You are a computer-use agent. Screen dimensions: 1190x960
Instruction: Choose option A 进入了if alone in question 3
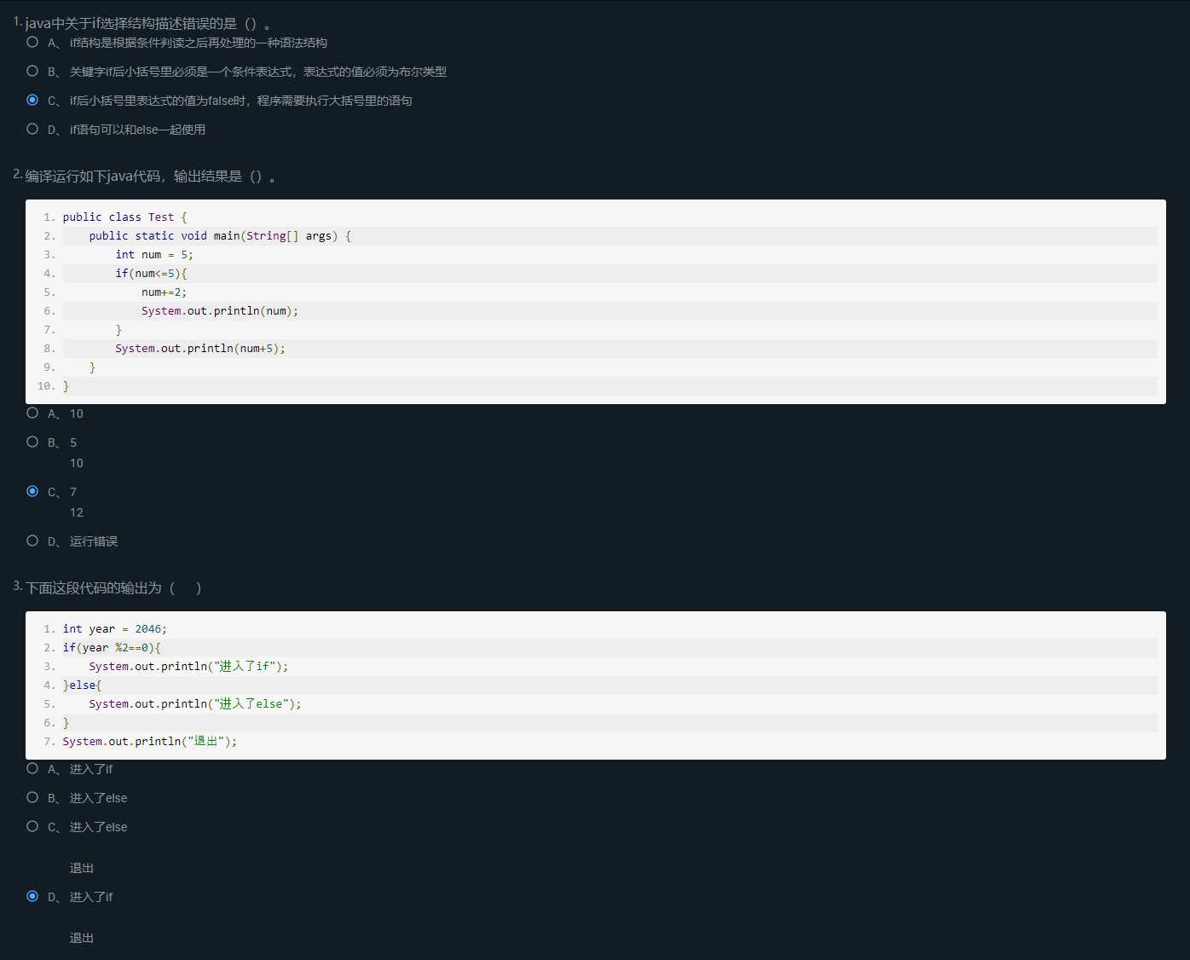pyautogui.click(x=32, y=768)
